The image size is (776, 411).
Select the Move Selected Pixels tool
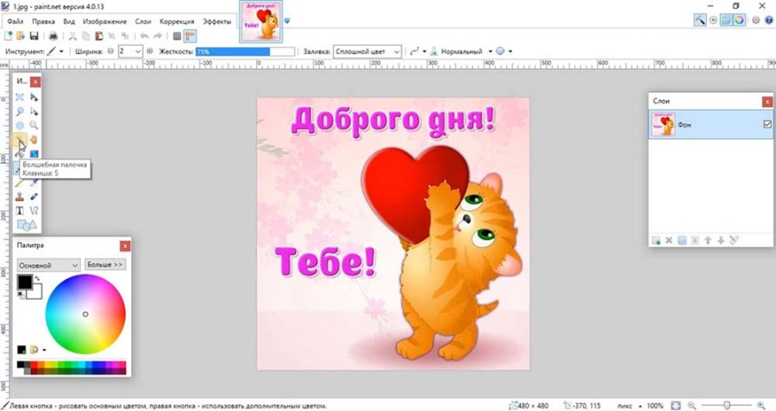pyautogui.click(x=34, y=97)
